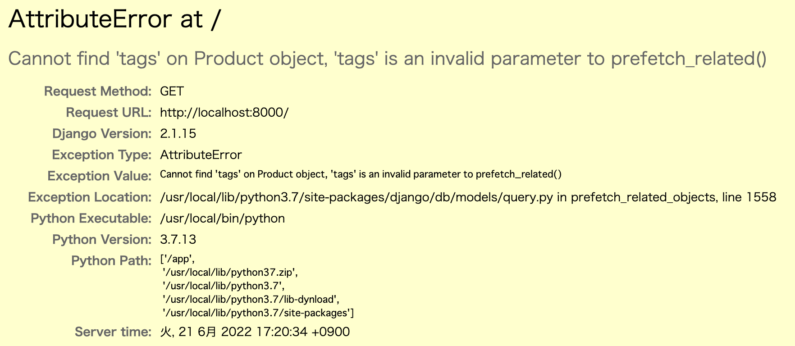The height and width of the screenshot is (346, 795).
Task: Click the large gray exception summary below the heading
Action: pyautogui.click(x=387, y=59)
